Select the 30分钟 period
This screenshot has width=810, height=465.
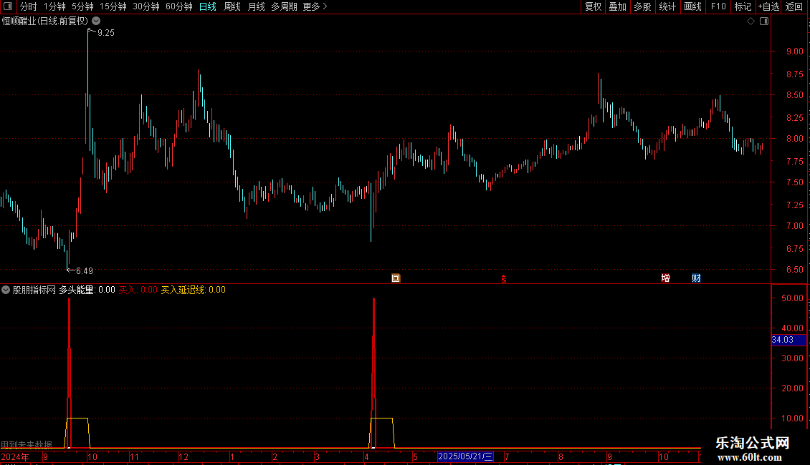click(x=146, y=6)
